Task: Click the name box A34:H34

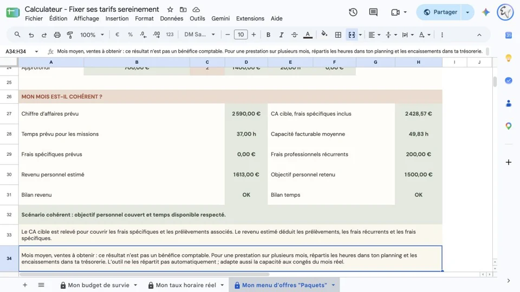Action: [x=16, y=51]
